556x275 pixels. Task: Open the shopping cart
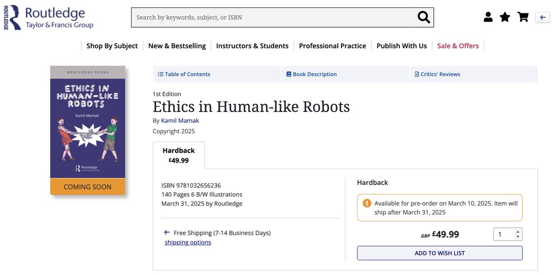pyautogui.click(x=523, y=17)
